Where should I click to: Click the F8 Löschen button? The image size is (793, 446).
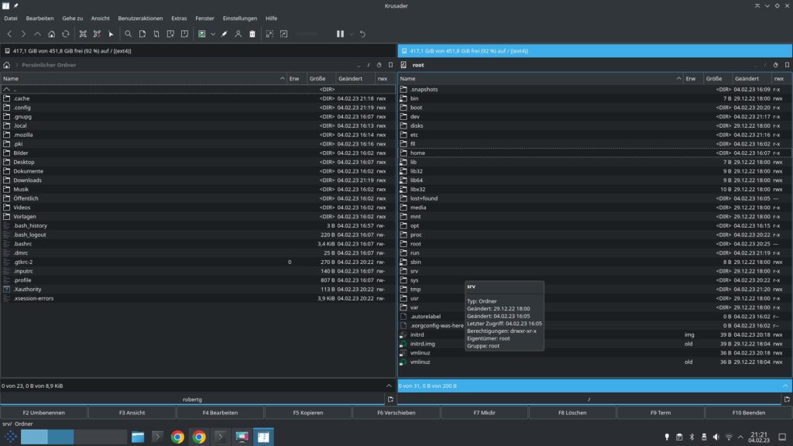pos(572,413)
